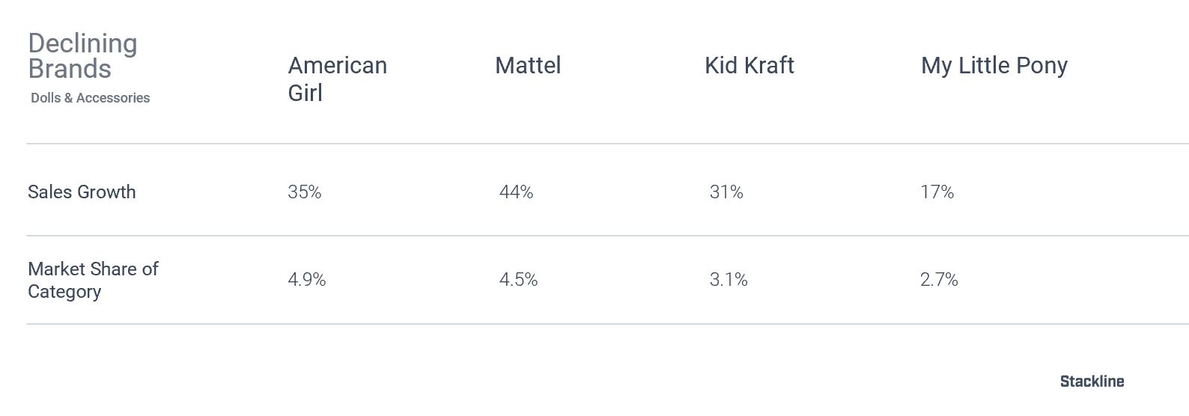The image size is (1189, 416).
Task: Click Kid Kraft's 3.1% market share
Action: [729, 280]
